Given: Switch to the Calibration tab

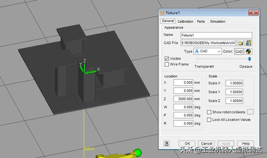Looking at the screenshot, I should [x=185, y=21].
